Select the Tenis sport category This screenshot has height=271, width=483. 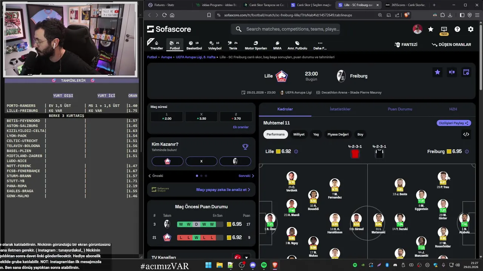233,45
